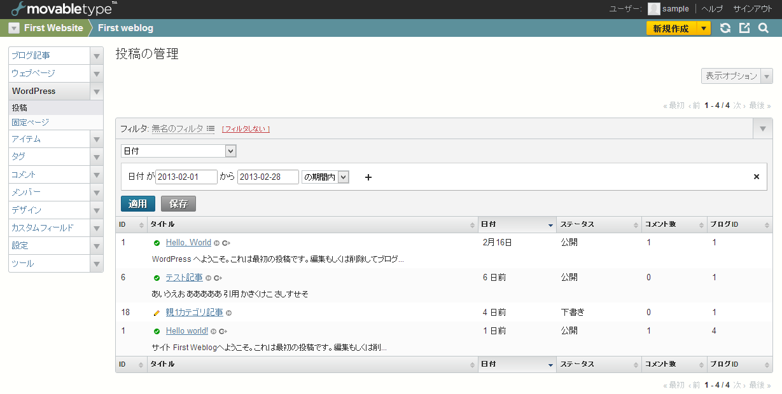Click the published status icon for Hello, World
The height and width of the screenshot is (394, 782).
157,243
